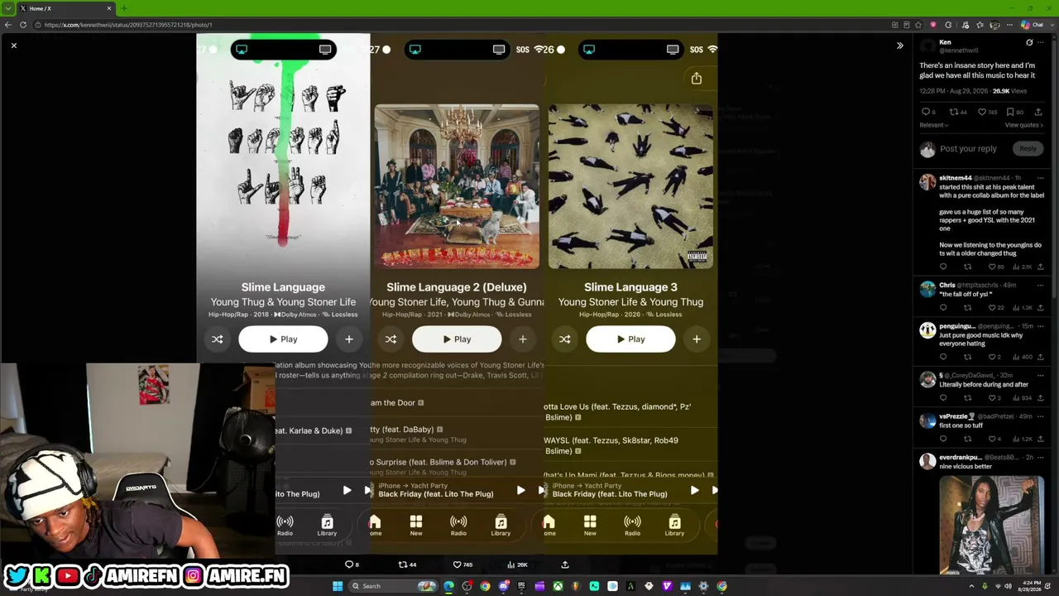This screenshot has width=1059, height=596.
Task: Repost via icon below the photo
Action: (403, 565)
